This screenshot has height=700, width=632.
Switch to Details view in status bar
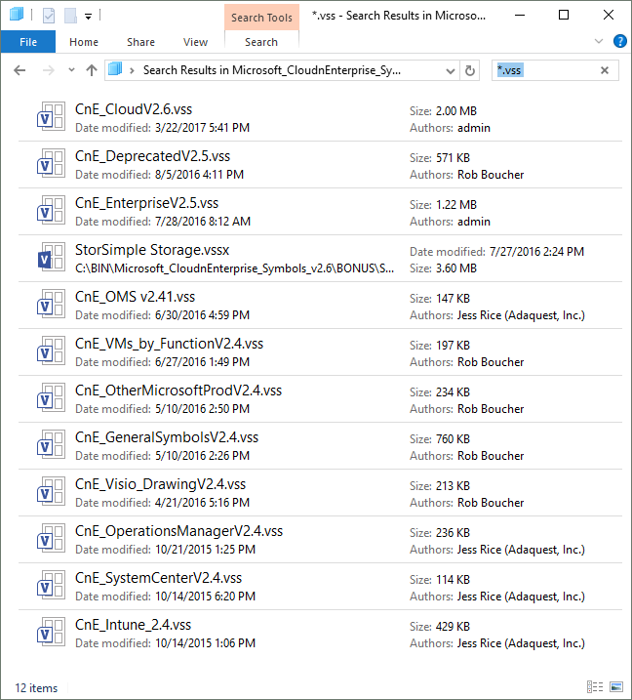(595, 686)
